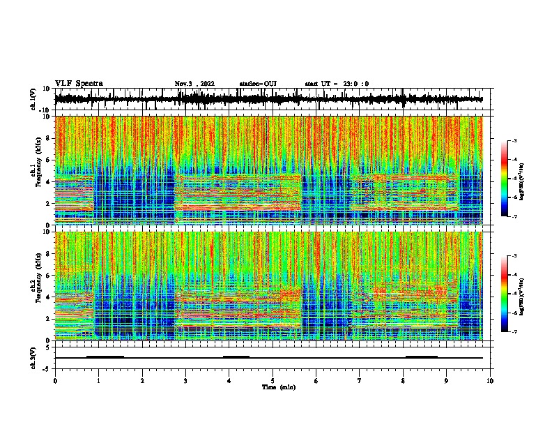Click the -3 label on ch.1 colorbar
Screen dimensions: 552x427
514,140
